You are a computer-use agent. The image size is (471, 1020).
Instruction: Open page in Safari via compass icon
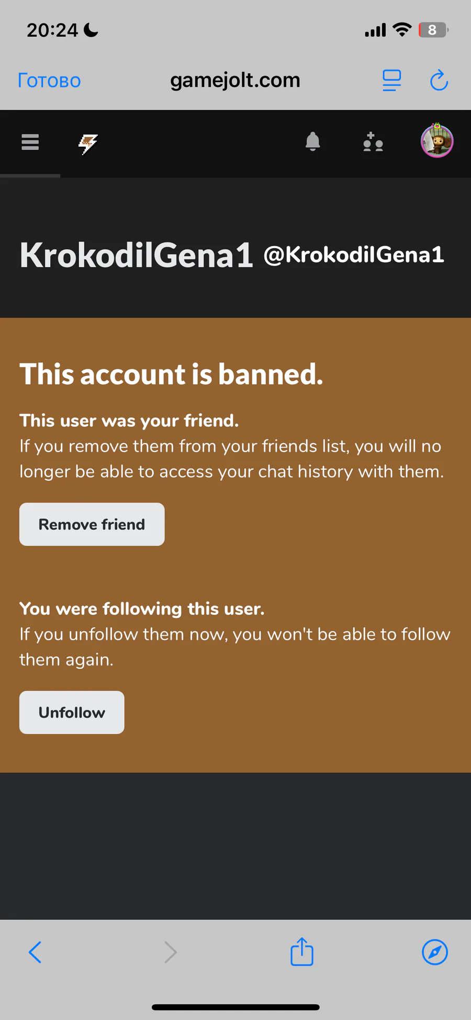434,952
